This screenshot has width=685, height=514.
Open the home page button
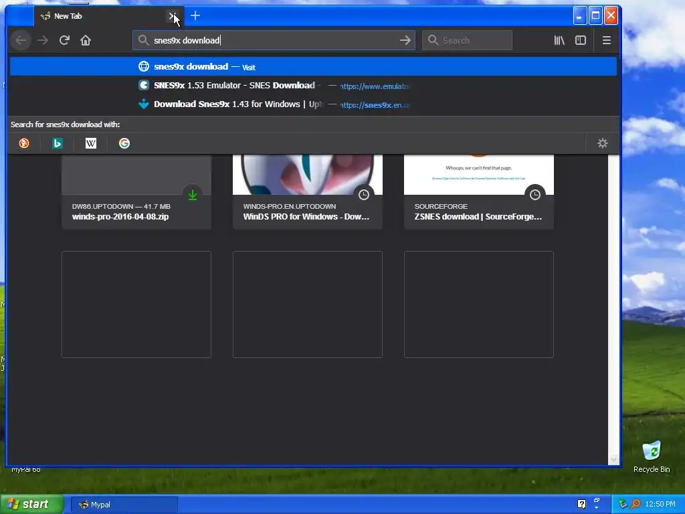coord(86,40)
